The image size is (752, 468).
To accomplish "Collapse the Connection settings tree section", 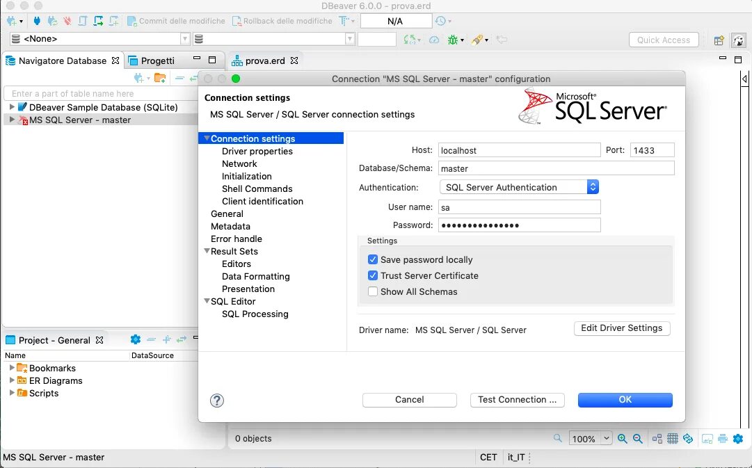I will [207, 138].
